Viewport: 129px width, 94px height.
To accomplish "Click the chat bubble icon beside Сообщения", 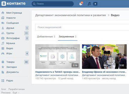I will tap(3, 23).
